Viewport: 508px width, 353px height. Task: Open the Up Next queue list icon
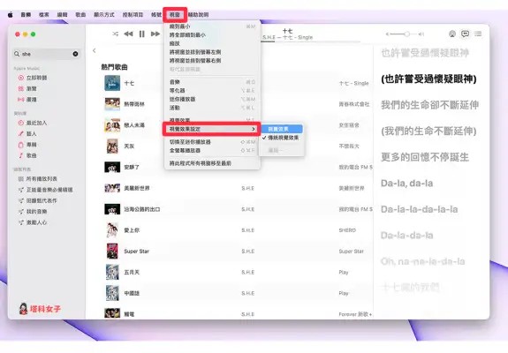point(478,34)
